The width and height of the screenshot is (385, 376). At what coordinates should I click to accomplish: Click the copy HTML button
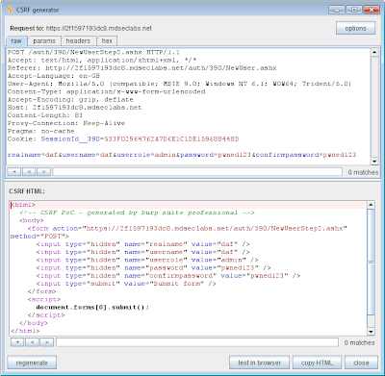317,363
